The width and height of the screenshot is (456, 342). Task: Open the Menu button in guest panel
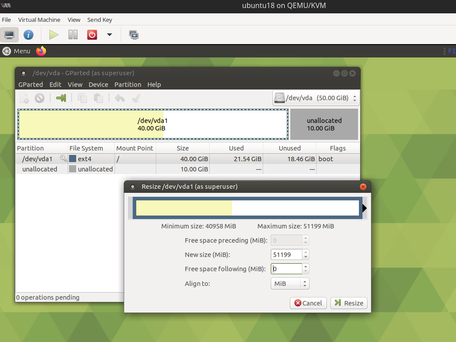pos(16,51)
